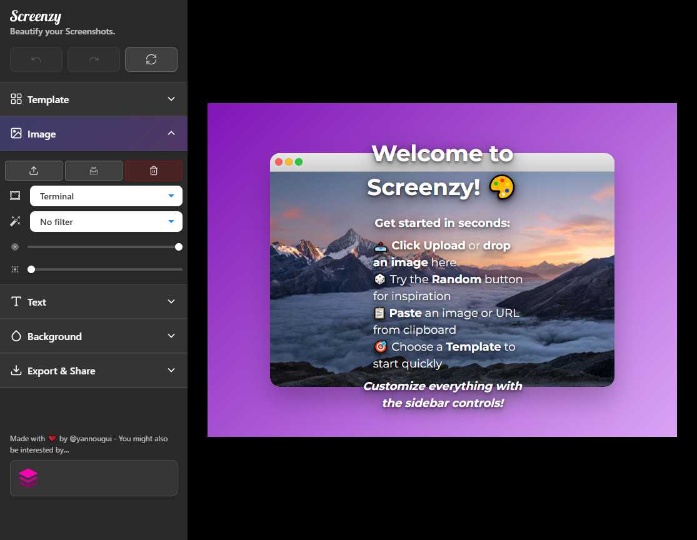
Task: Click the Undo arrow icon
Action: point(36,59)
